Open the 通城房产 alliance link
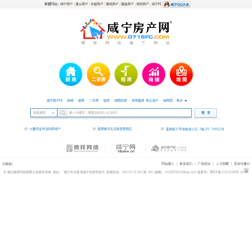The image size is (252, 229). point(112,4)
